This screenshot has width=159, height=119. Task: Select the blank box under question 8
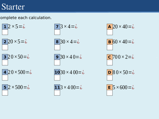coord(57,47)
